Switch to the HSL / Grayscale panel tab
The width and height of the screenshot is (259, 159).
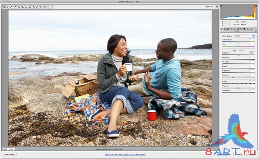[231, 29]
